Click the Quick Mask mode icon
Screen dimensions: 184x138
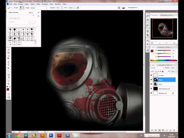pyautogui.click(x=8, y=94)
